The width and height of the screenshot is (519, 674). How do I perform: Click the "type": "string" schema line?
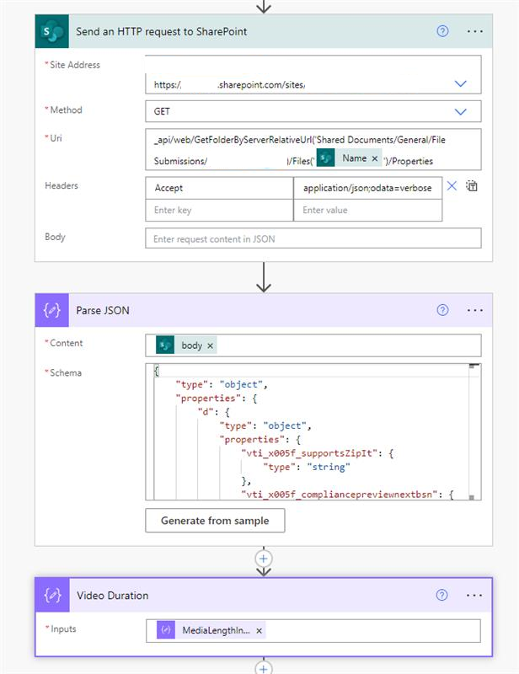[307, 467]
